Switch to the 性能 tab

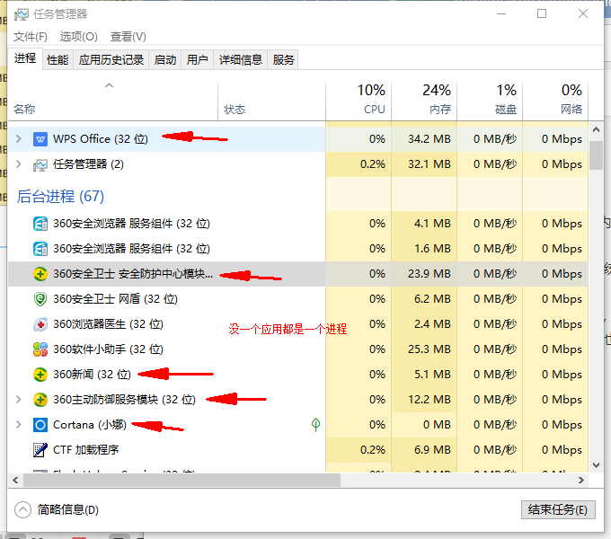[x=58, y=60]
